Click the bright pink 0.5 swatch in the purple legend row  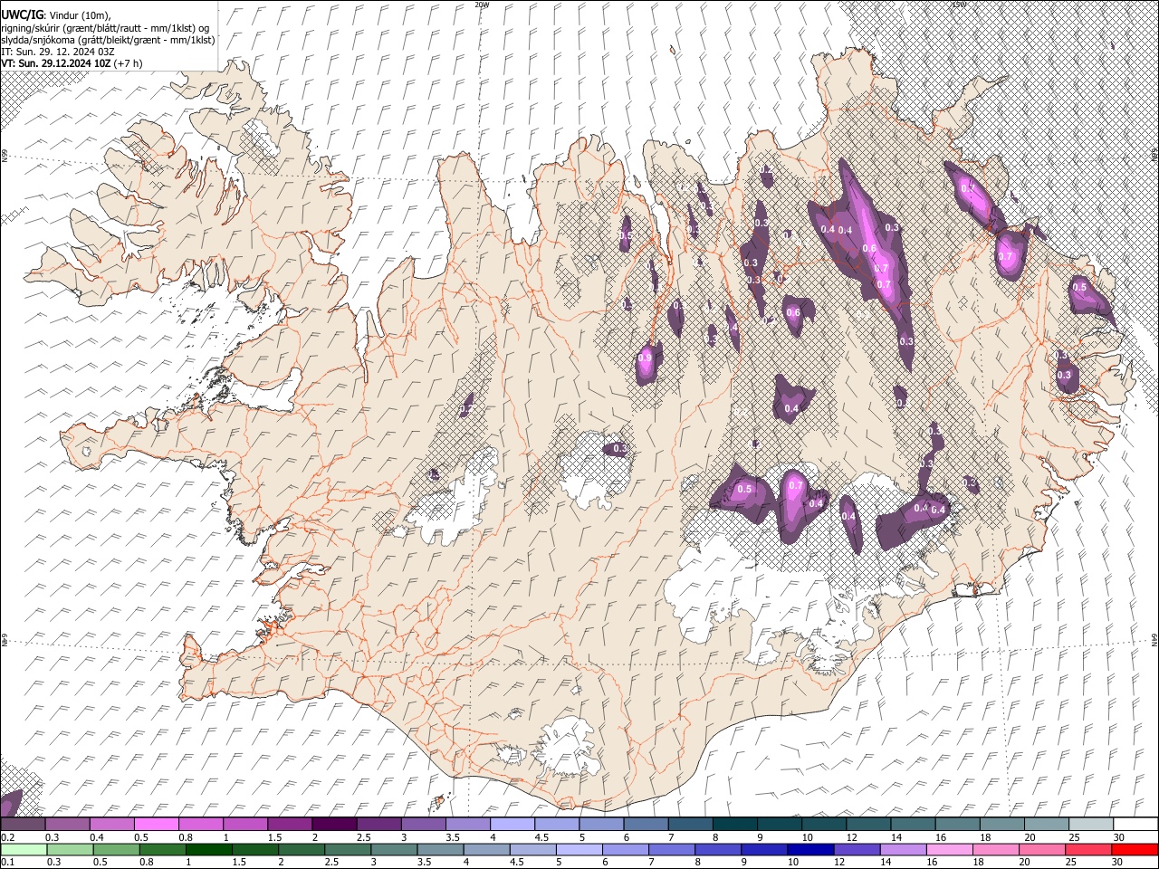point(156,825)
